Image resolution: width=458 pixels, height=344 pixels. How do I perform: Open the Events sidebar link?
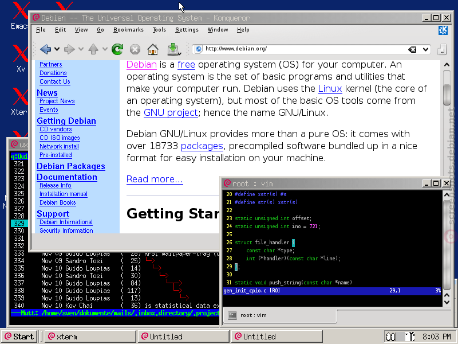(x=49, y=110)
